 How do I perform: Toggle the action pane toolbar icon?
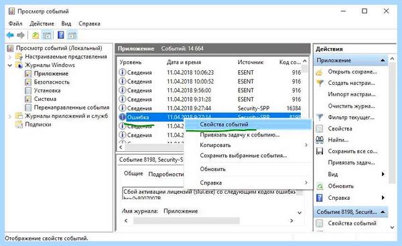click(72, 35)
